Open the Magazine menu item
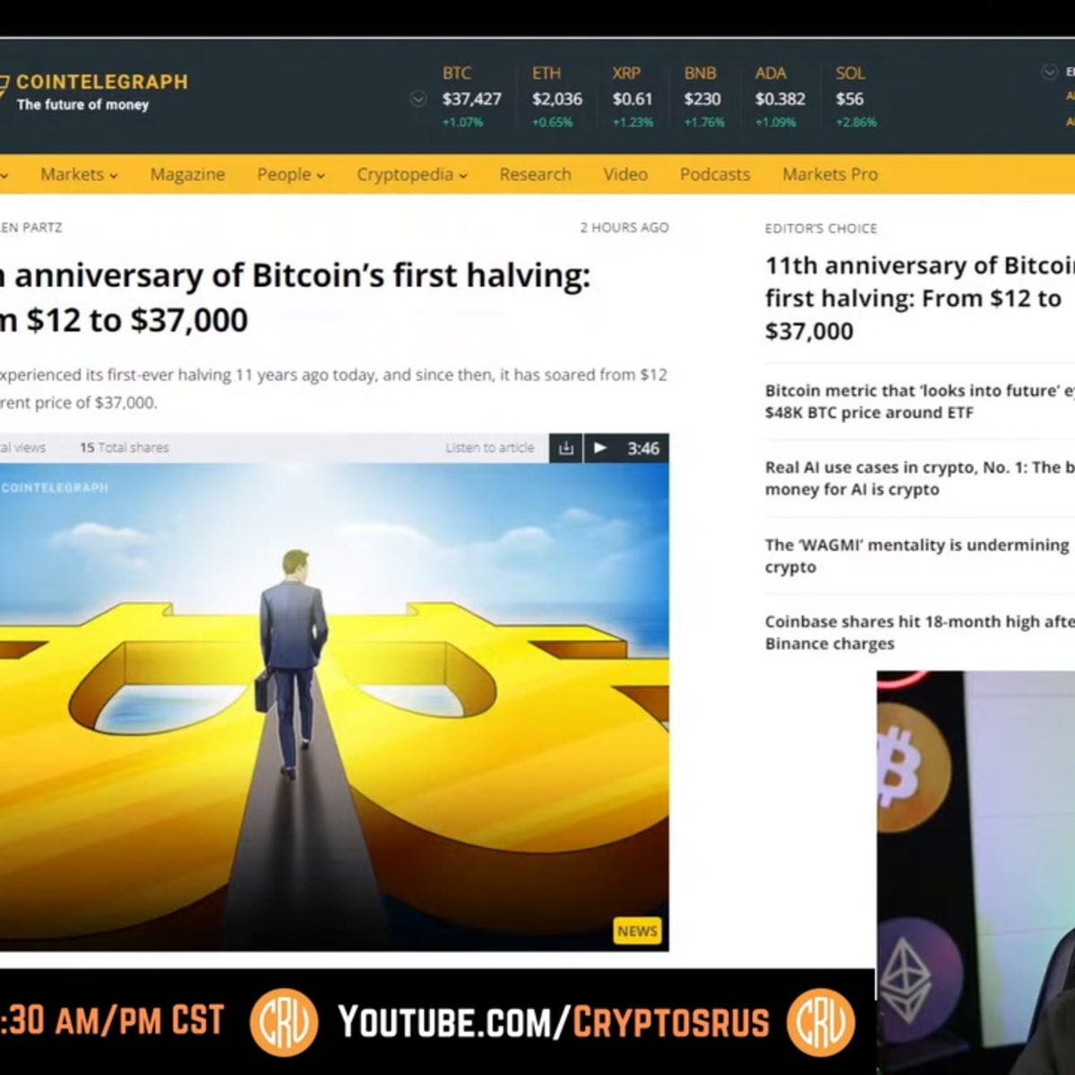 pyautogui.click(x=187, y=175)
